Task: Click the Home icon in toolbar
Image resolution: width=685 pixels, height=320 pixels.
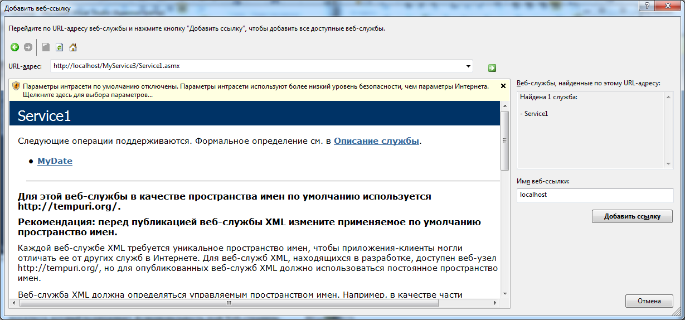Action: (x=72, y=47)
